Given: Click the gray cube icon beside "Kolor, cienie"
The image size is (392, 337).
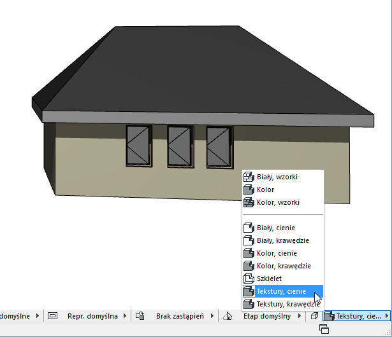Looking at the screenshot, I should point(249,253).
